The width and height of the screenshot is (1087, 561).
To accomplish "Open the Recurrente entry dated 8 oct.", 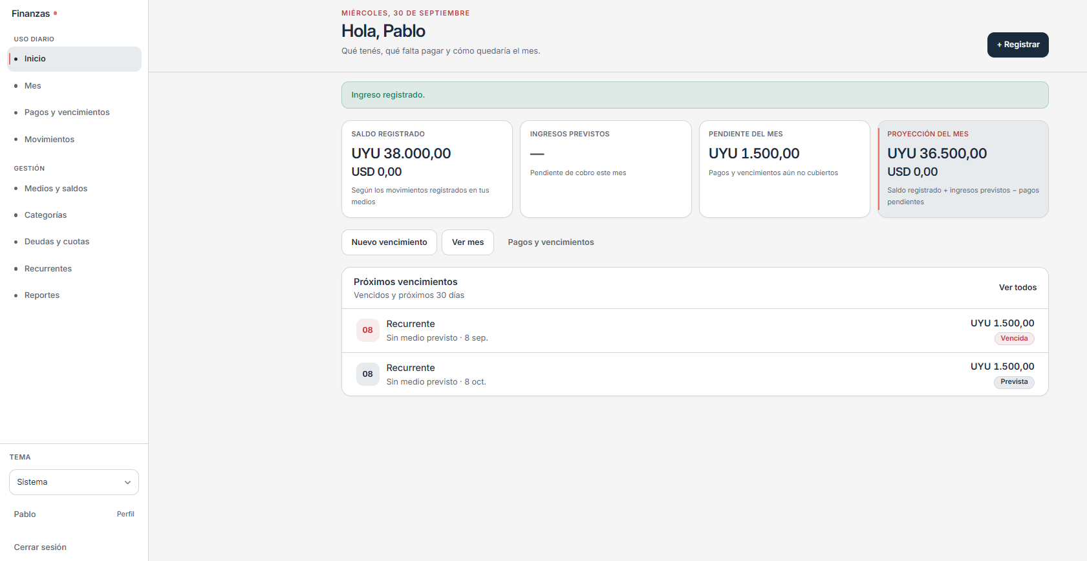I will [695, 374].
